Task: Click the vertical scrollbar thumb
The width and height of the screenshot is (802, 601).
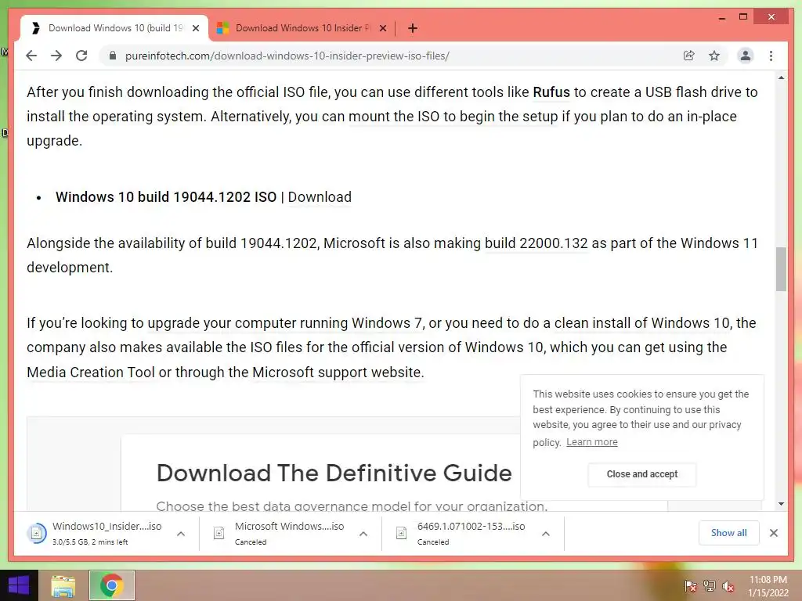Action: 781,269
